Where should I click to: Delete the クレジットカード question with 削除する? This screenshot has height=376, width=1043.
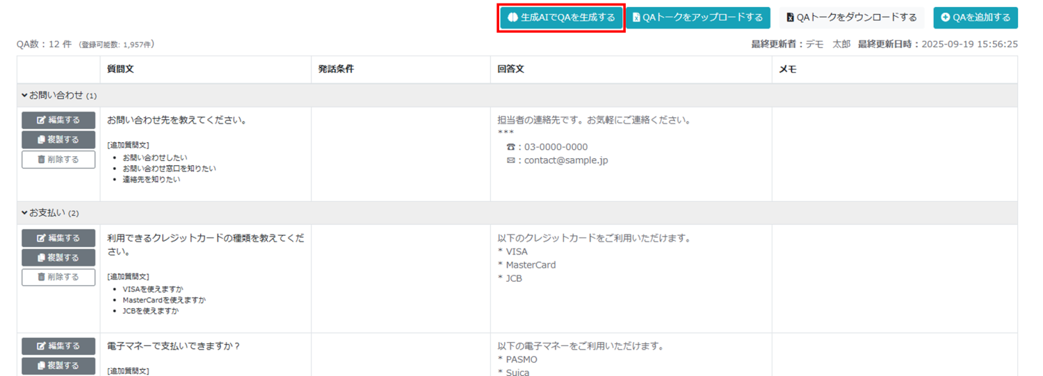point(58,277)
